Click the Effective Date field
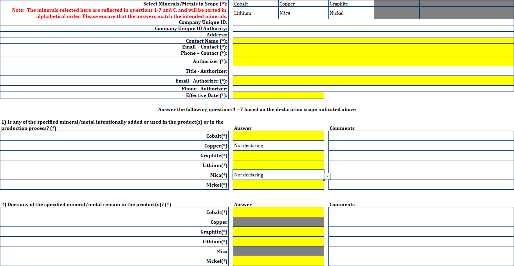The width and height of the screenshot is (514, 266). point(278,95)
